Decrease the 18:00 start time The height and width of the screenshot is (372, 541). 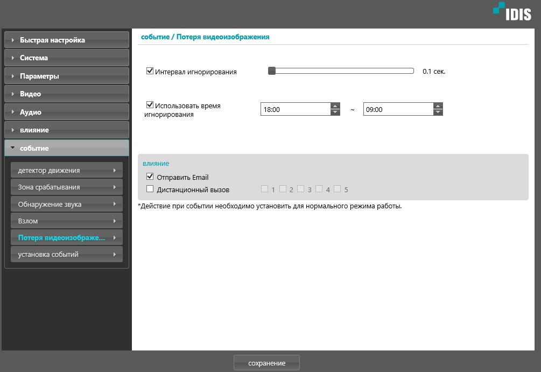click(x=335, y=113)
